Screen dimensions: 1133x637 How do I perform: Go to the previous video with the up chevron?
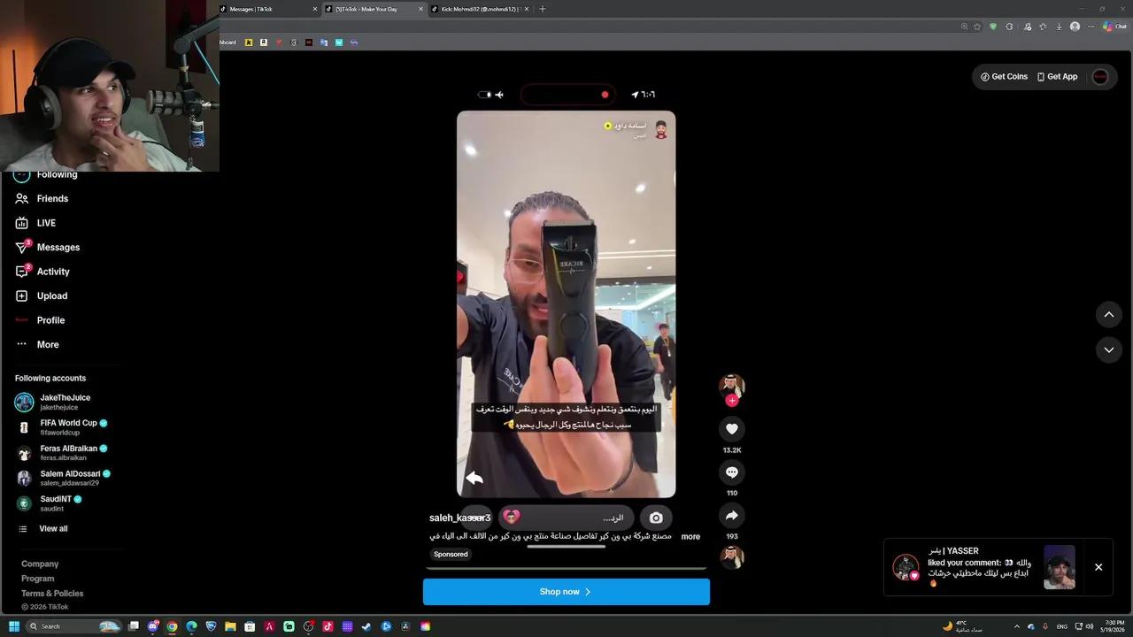click(x=1108, y=314)
